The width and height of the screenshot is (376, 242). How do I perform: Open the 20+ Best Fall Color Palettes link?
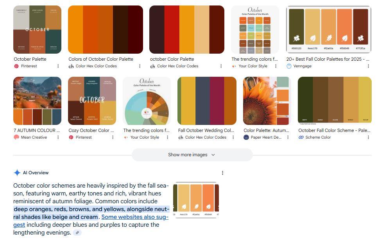pos(328,59)
